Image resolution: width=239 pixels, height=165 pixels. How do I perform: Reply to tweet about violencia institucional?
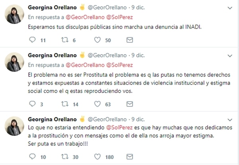coord(33,104)
